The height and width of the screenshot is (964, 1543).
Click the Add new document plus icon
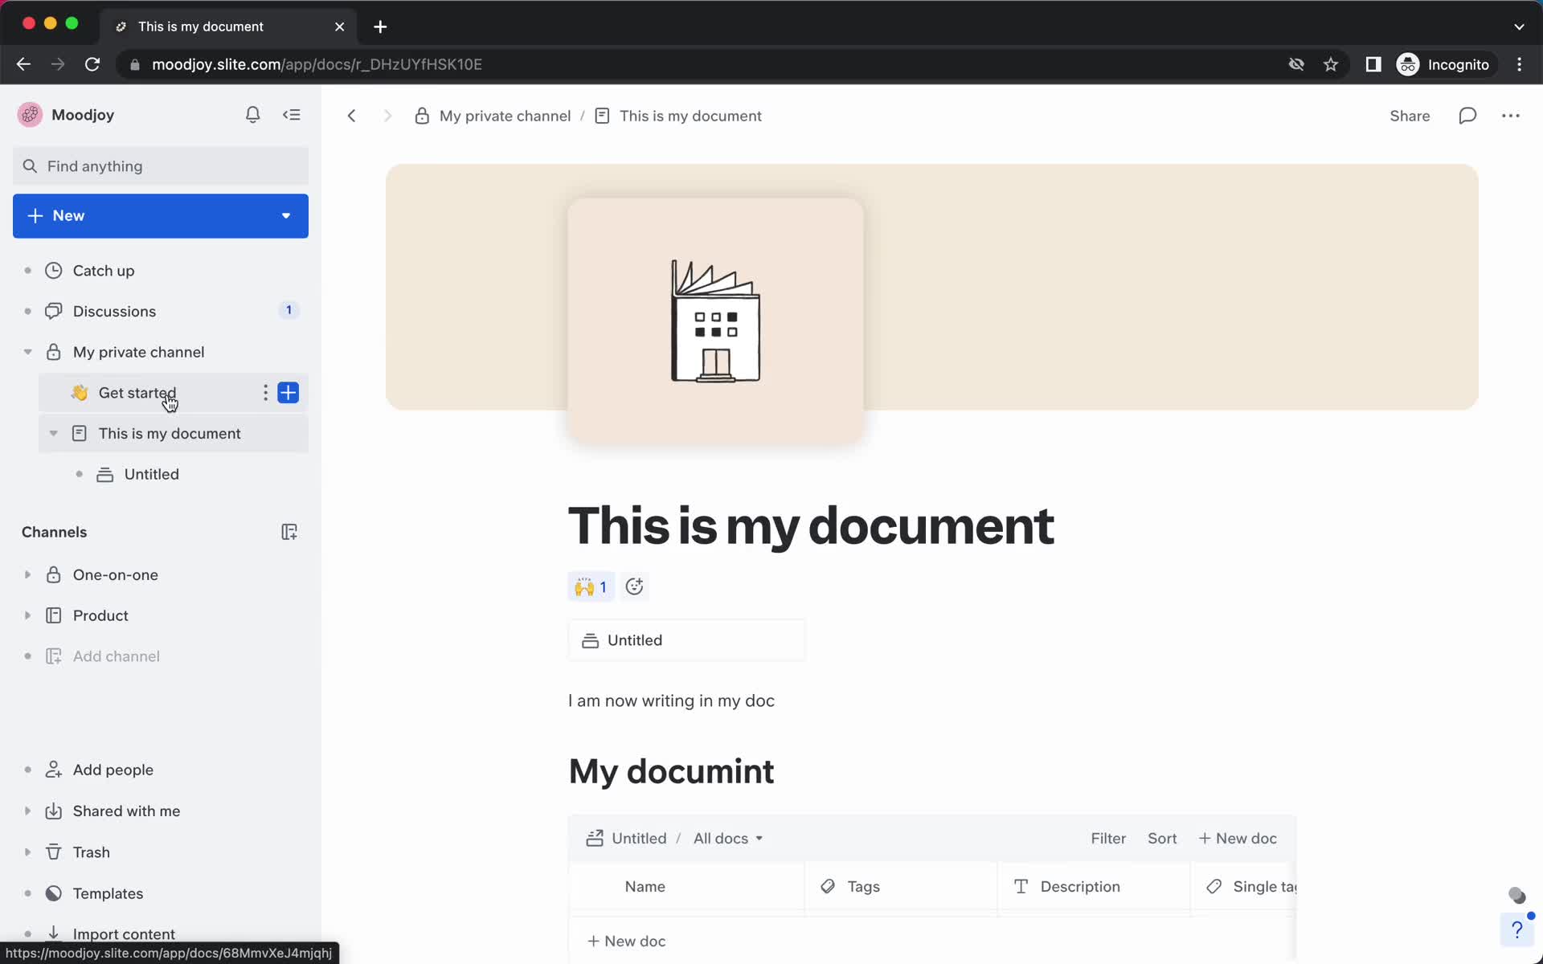[x=288, y=392]
